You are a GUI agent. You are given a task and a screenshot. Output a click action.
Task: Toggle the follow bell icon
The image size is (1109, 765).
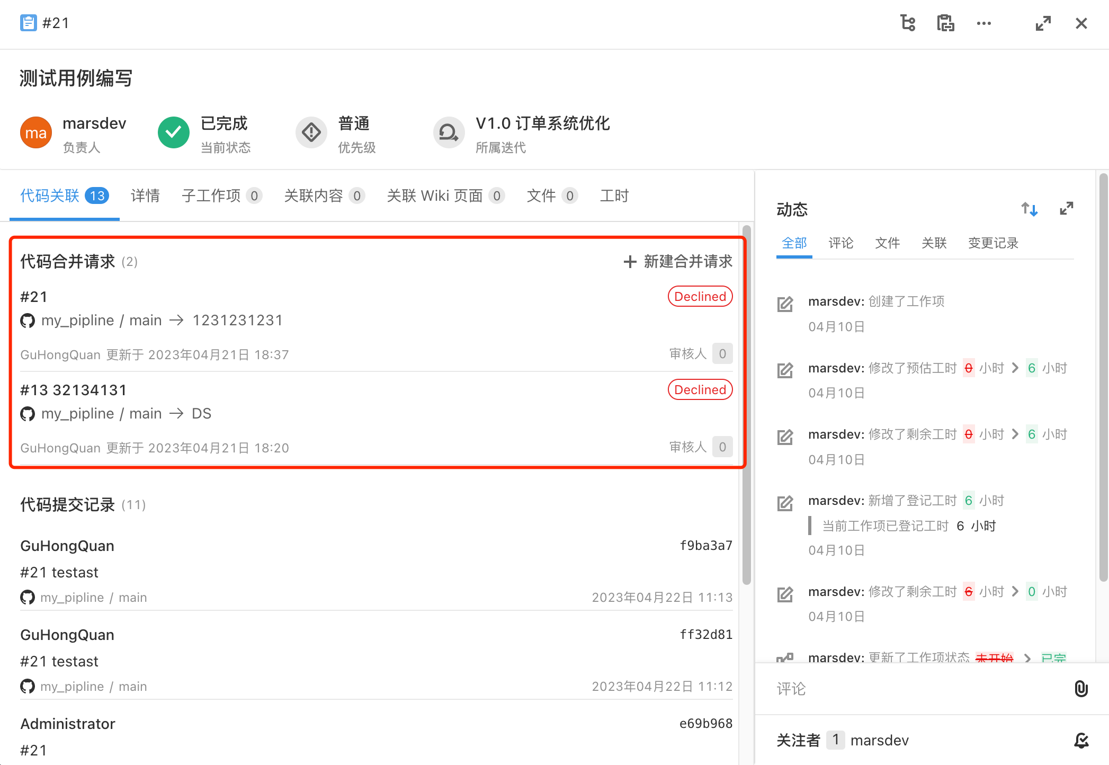pos(1081,740)
